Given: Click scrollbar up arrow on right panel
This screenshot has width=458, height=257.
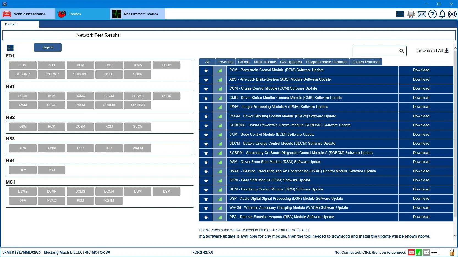Looking at the screenshot, I should tap(455, 48).
